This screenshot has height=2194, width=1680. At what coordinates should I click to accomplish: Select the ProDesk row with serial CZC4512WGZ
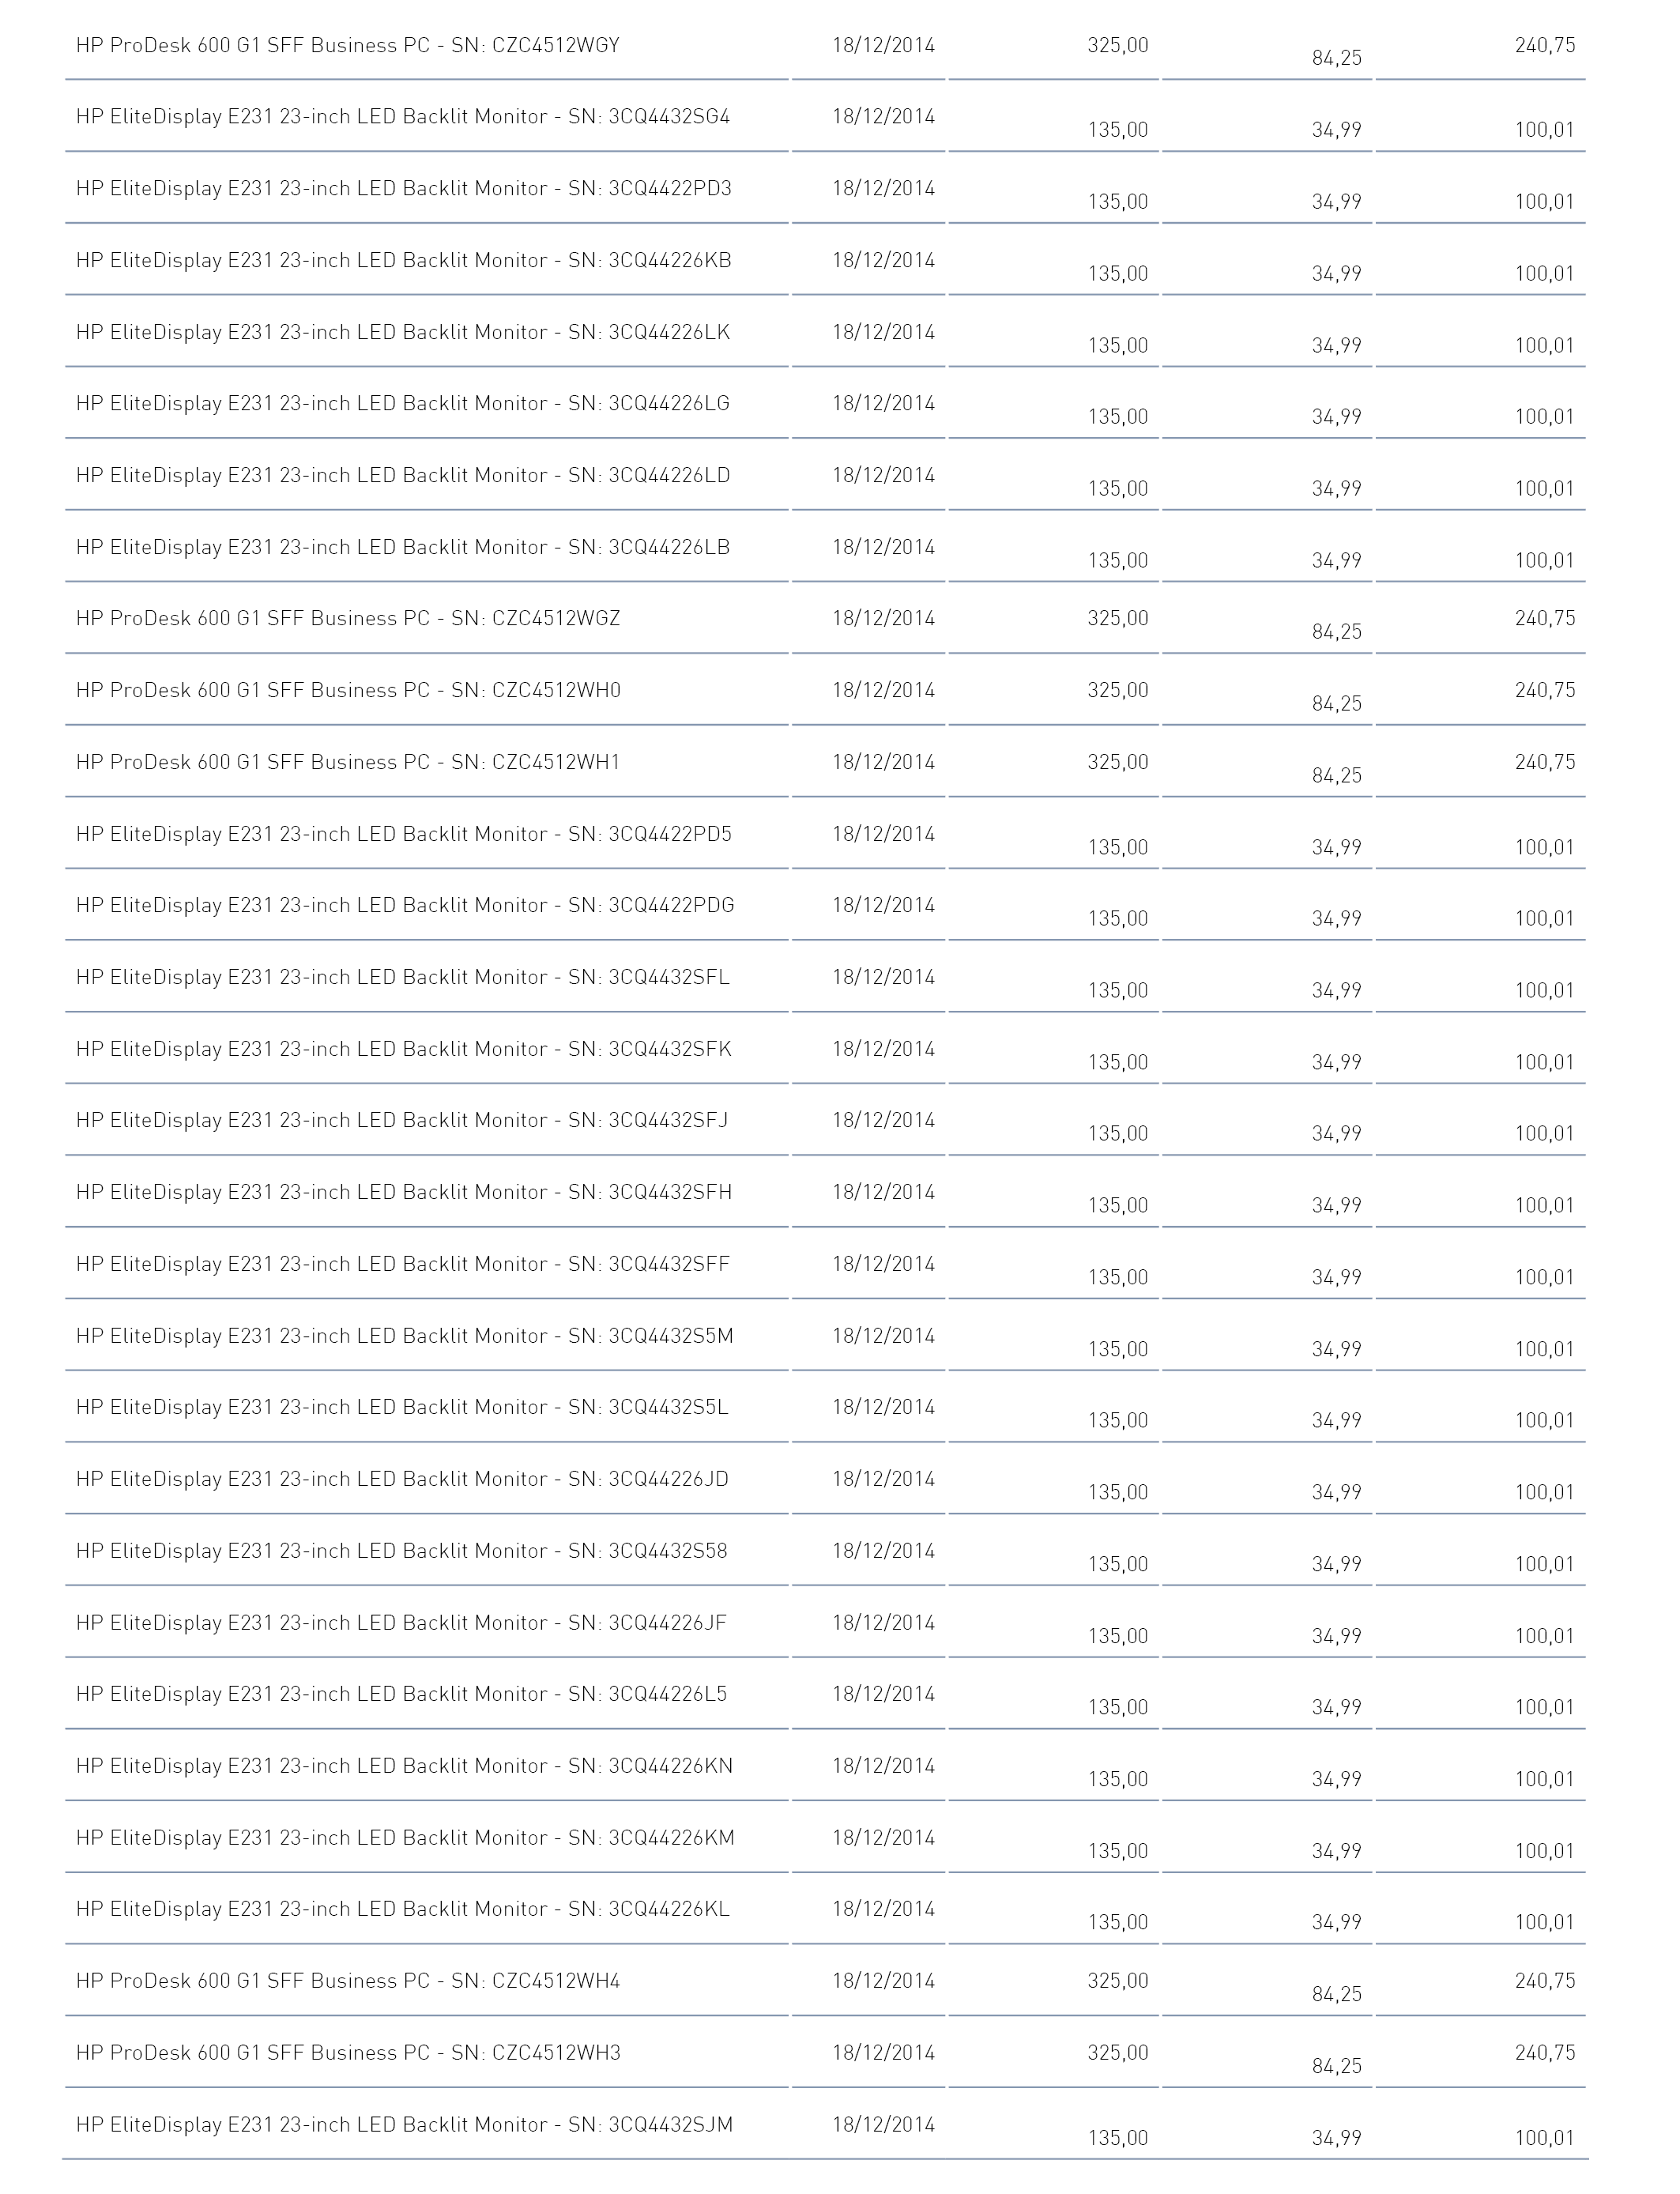pyautogui.click(x=348, y=619)
